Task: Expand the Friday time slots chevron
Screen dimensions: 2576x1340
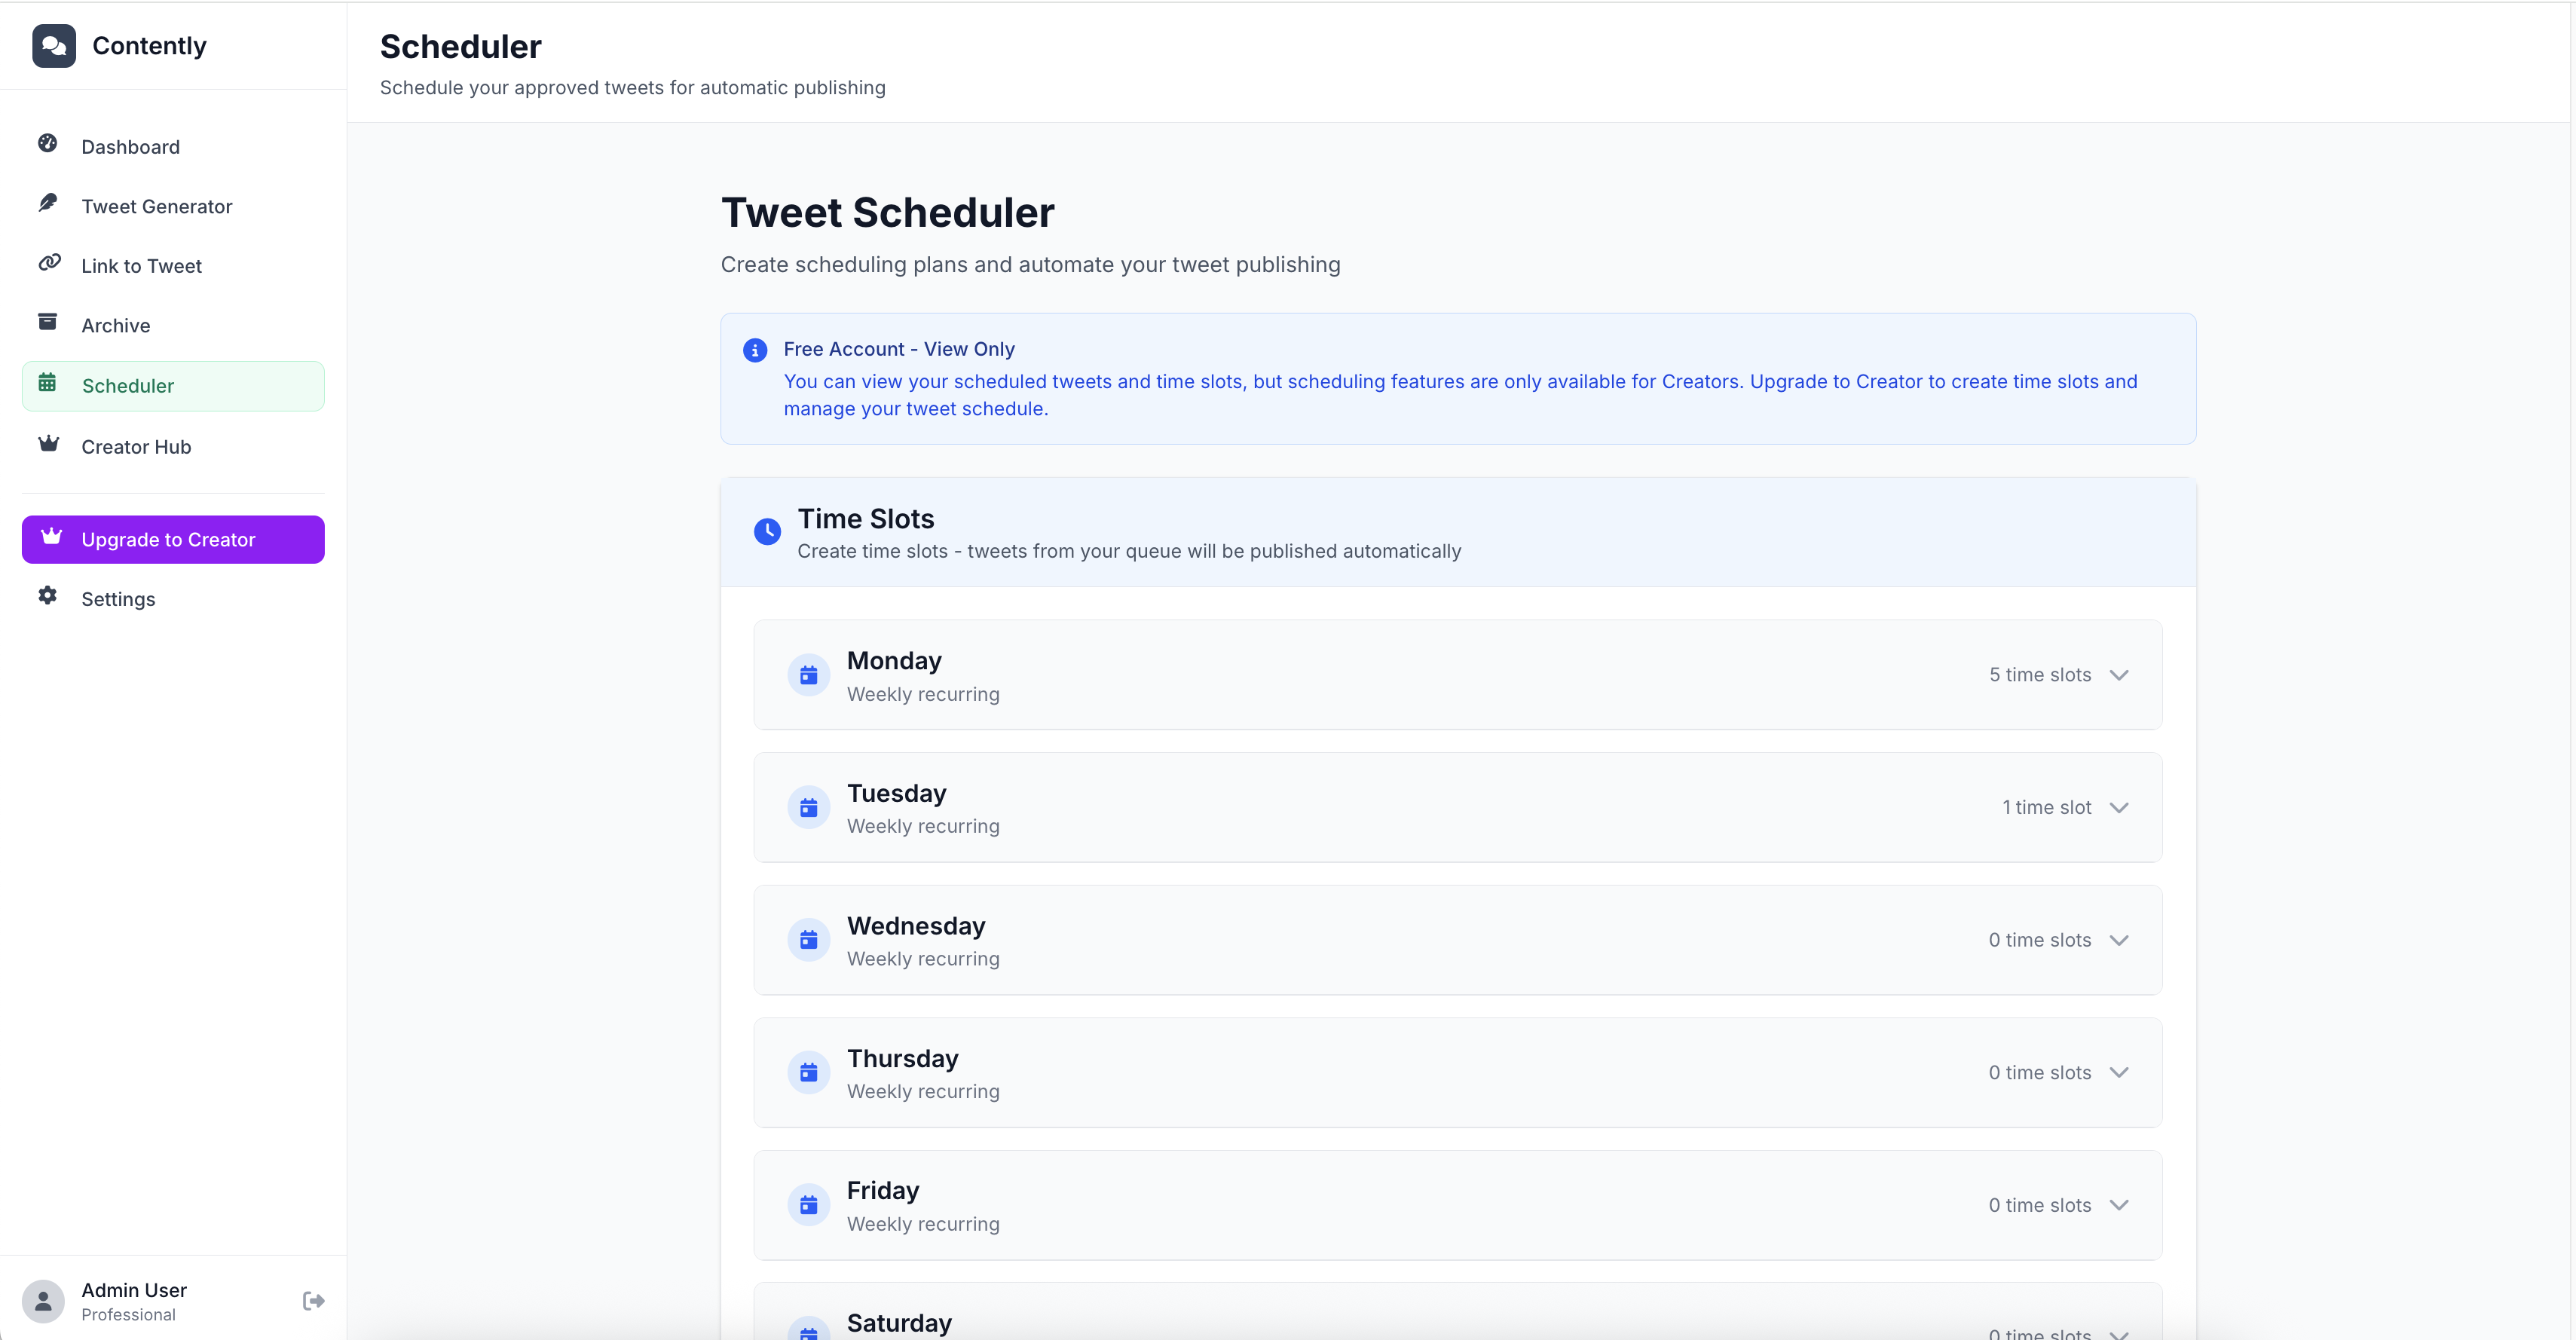Action: 2118,1205
